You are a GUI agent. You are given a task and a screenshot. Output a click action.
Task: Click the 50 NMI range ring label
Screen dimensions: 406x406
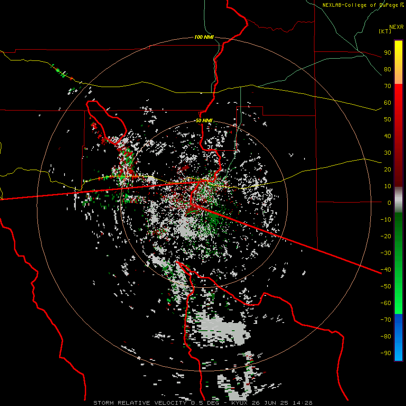pyautogui.click(x=204, y=120)
